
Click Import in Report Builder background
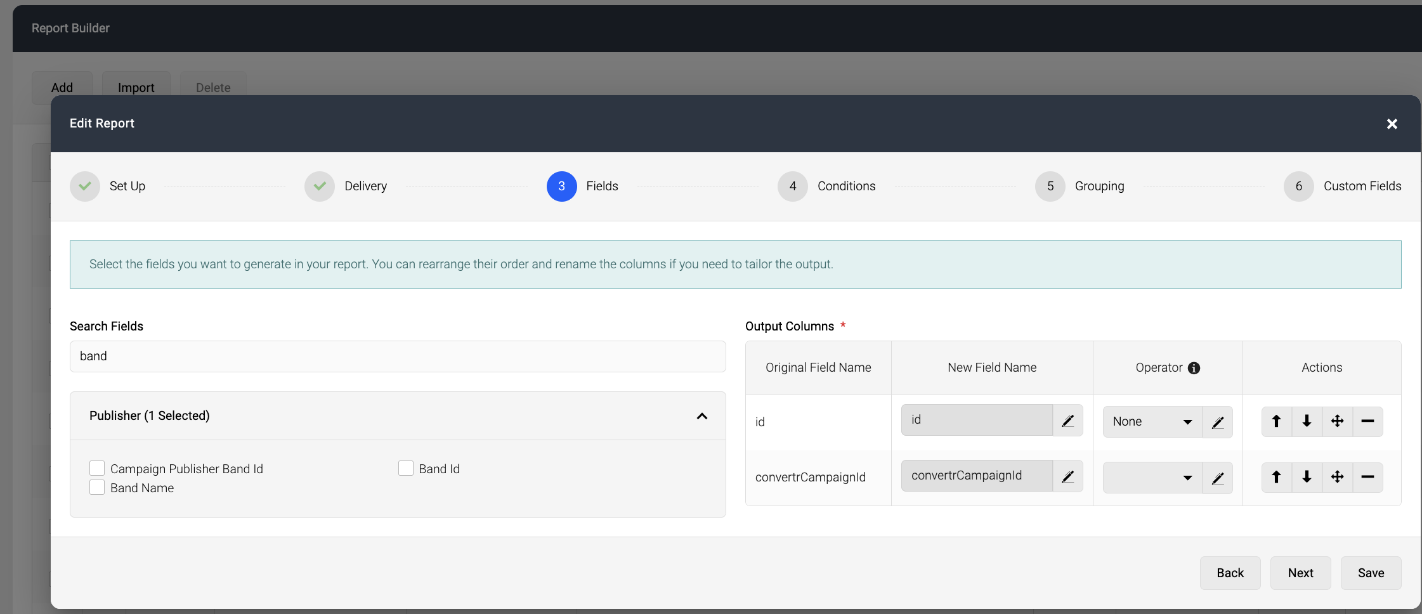(136, 88)
